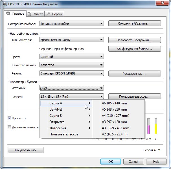
Task: Expand the Цвет combo box
Action: coord(72,57)
